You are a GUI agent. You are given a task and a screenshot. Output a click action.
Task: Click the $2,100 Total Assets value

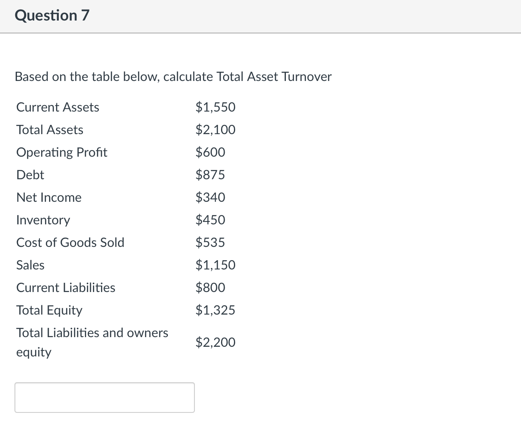(215, 130)
